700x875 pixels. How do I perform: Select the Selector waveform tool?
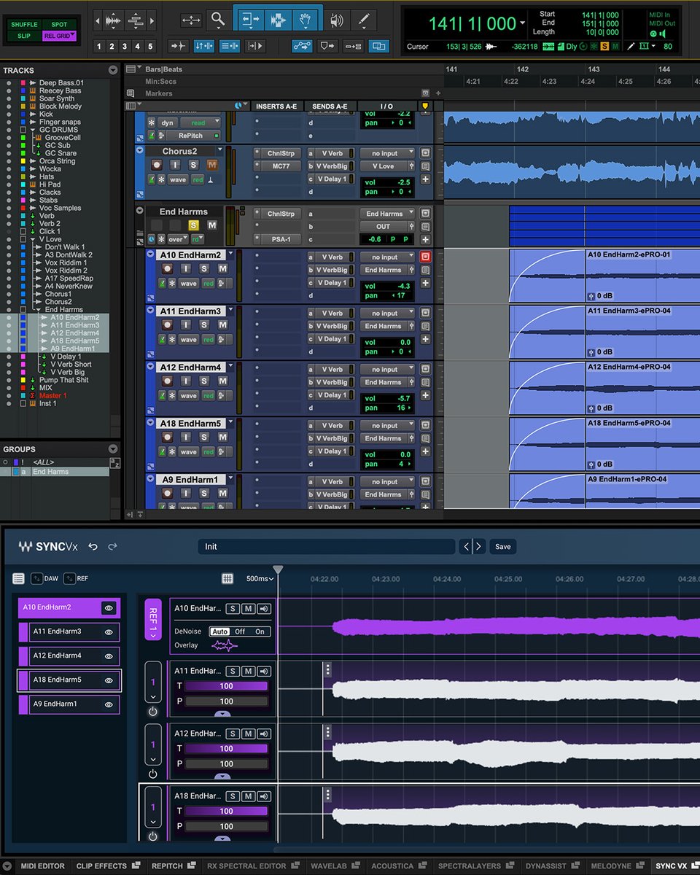coord(278,20)
